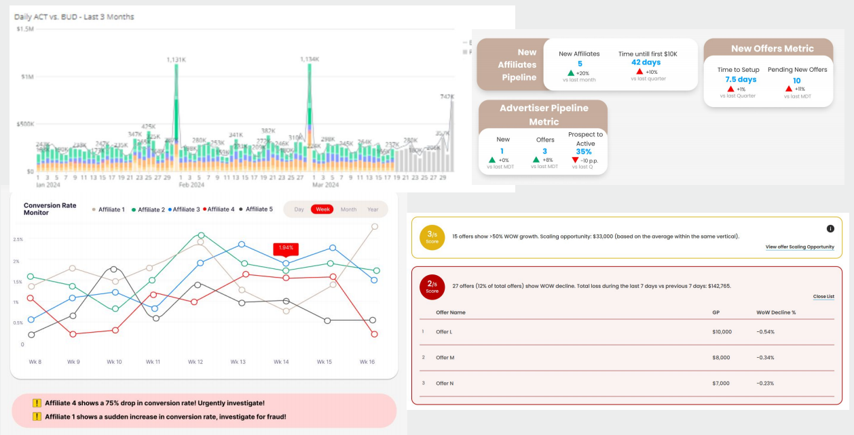Click the green arrow beside Offers +8%

pyautogui.click(x=536, y=160)
